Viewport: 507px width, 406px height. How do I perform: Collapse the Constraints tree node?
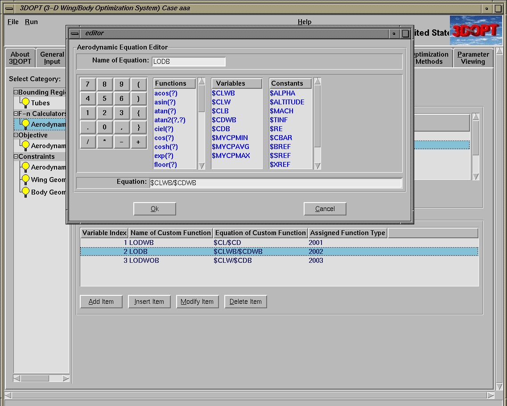[x=16, y=156]
